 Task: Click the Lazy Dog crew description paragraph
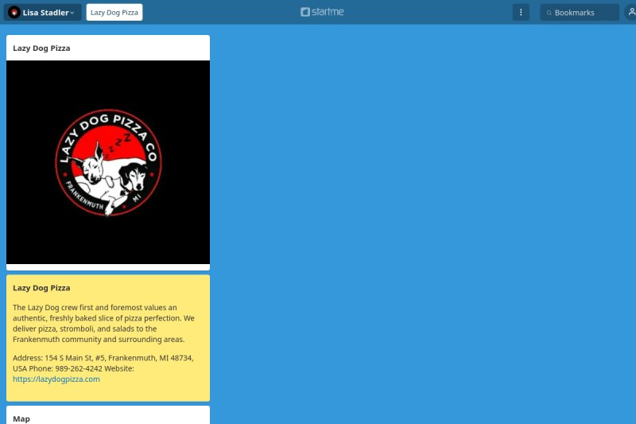[x=103, y=324]
